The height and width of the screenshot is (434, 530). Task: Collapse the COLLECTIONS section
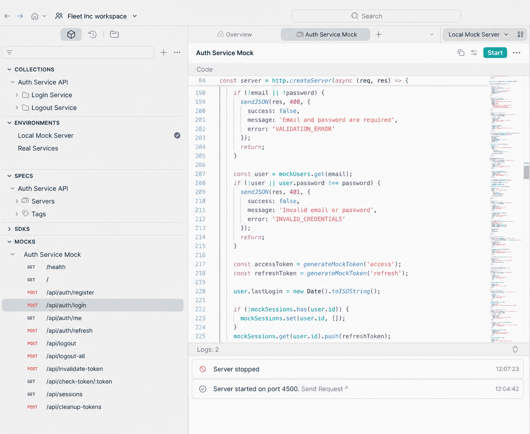pos(10,70)
